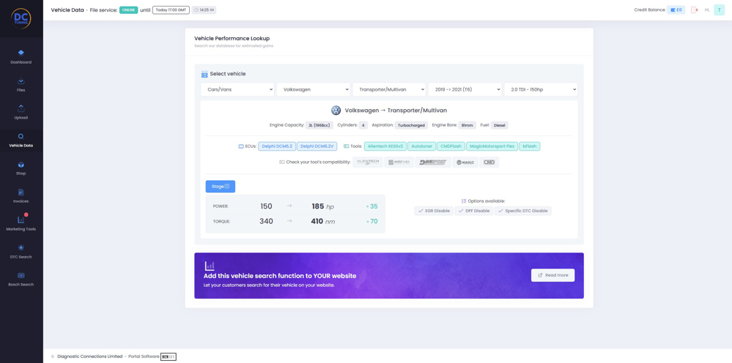Open the Shop sidebar icon
732x363 pixels.
[21, 165]
